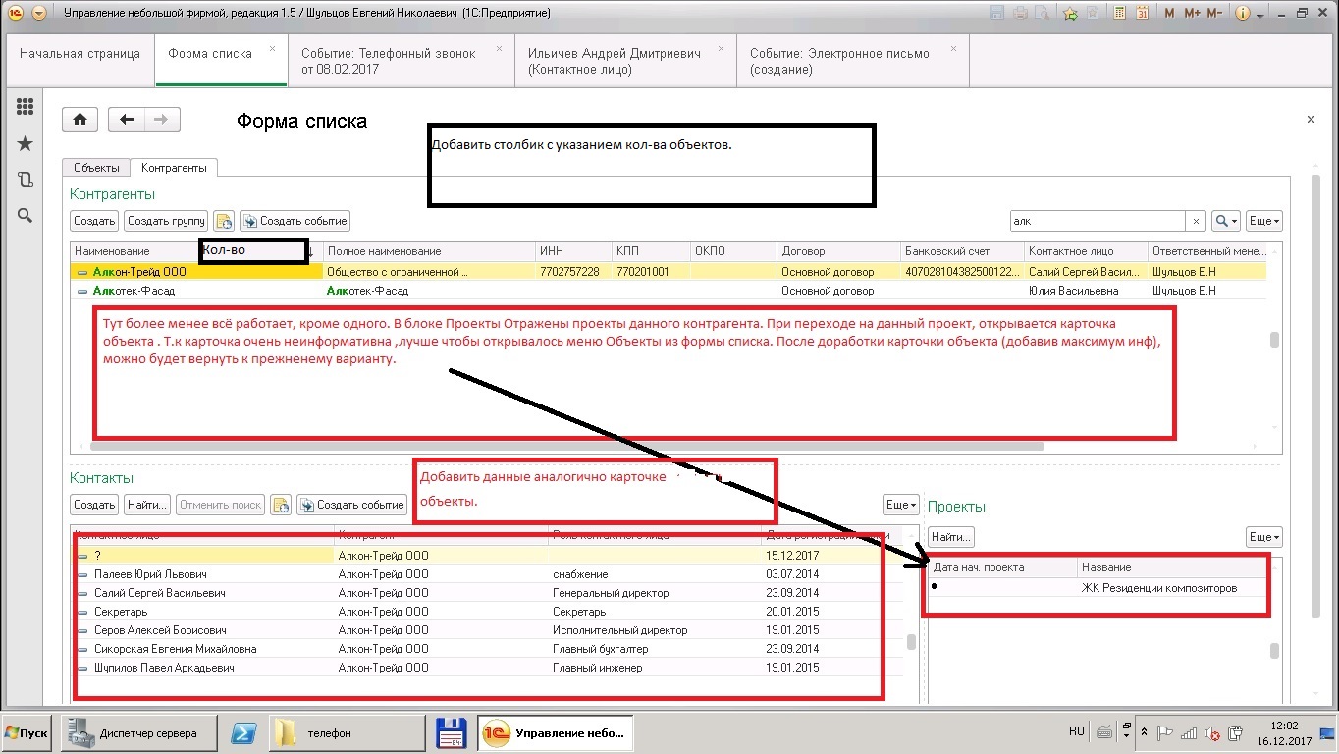1339x754 pixels.
Task: Click the sidebar search magnifier icon
Action: (26, 216)
